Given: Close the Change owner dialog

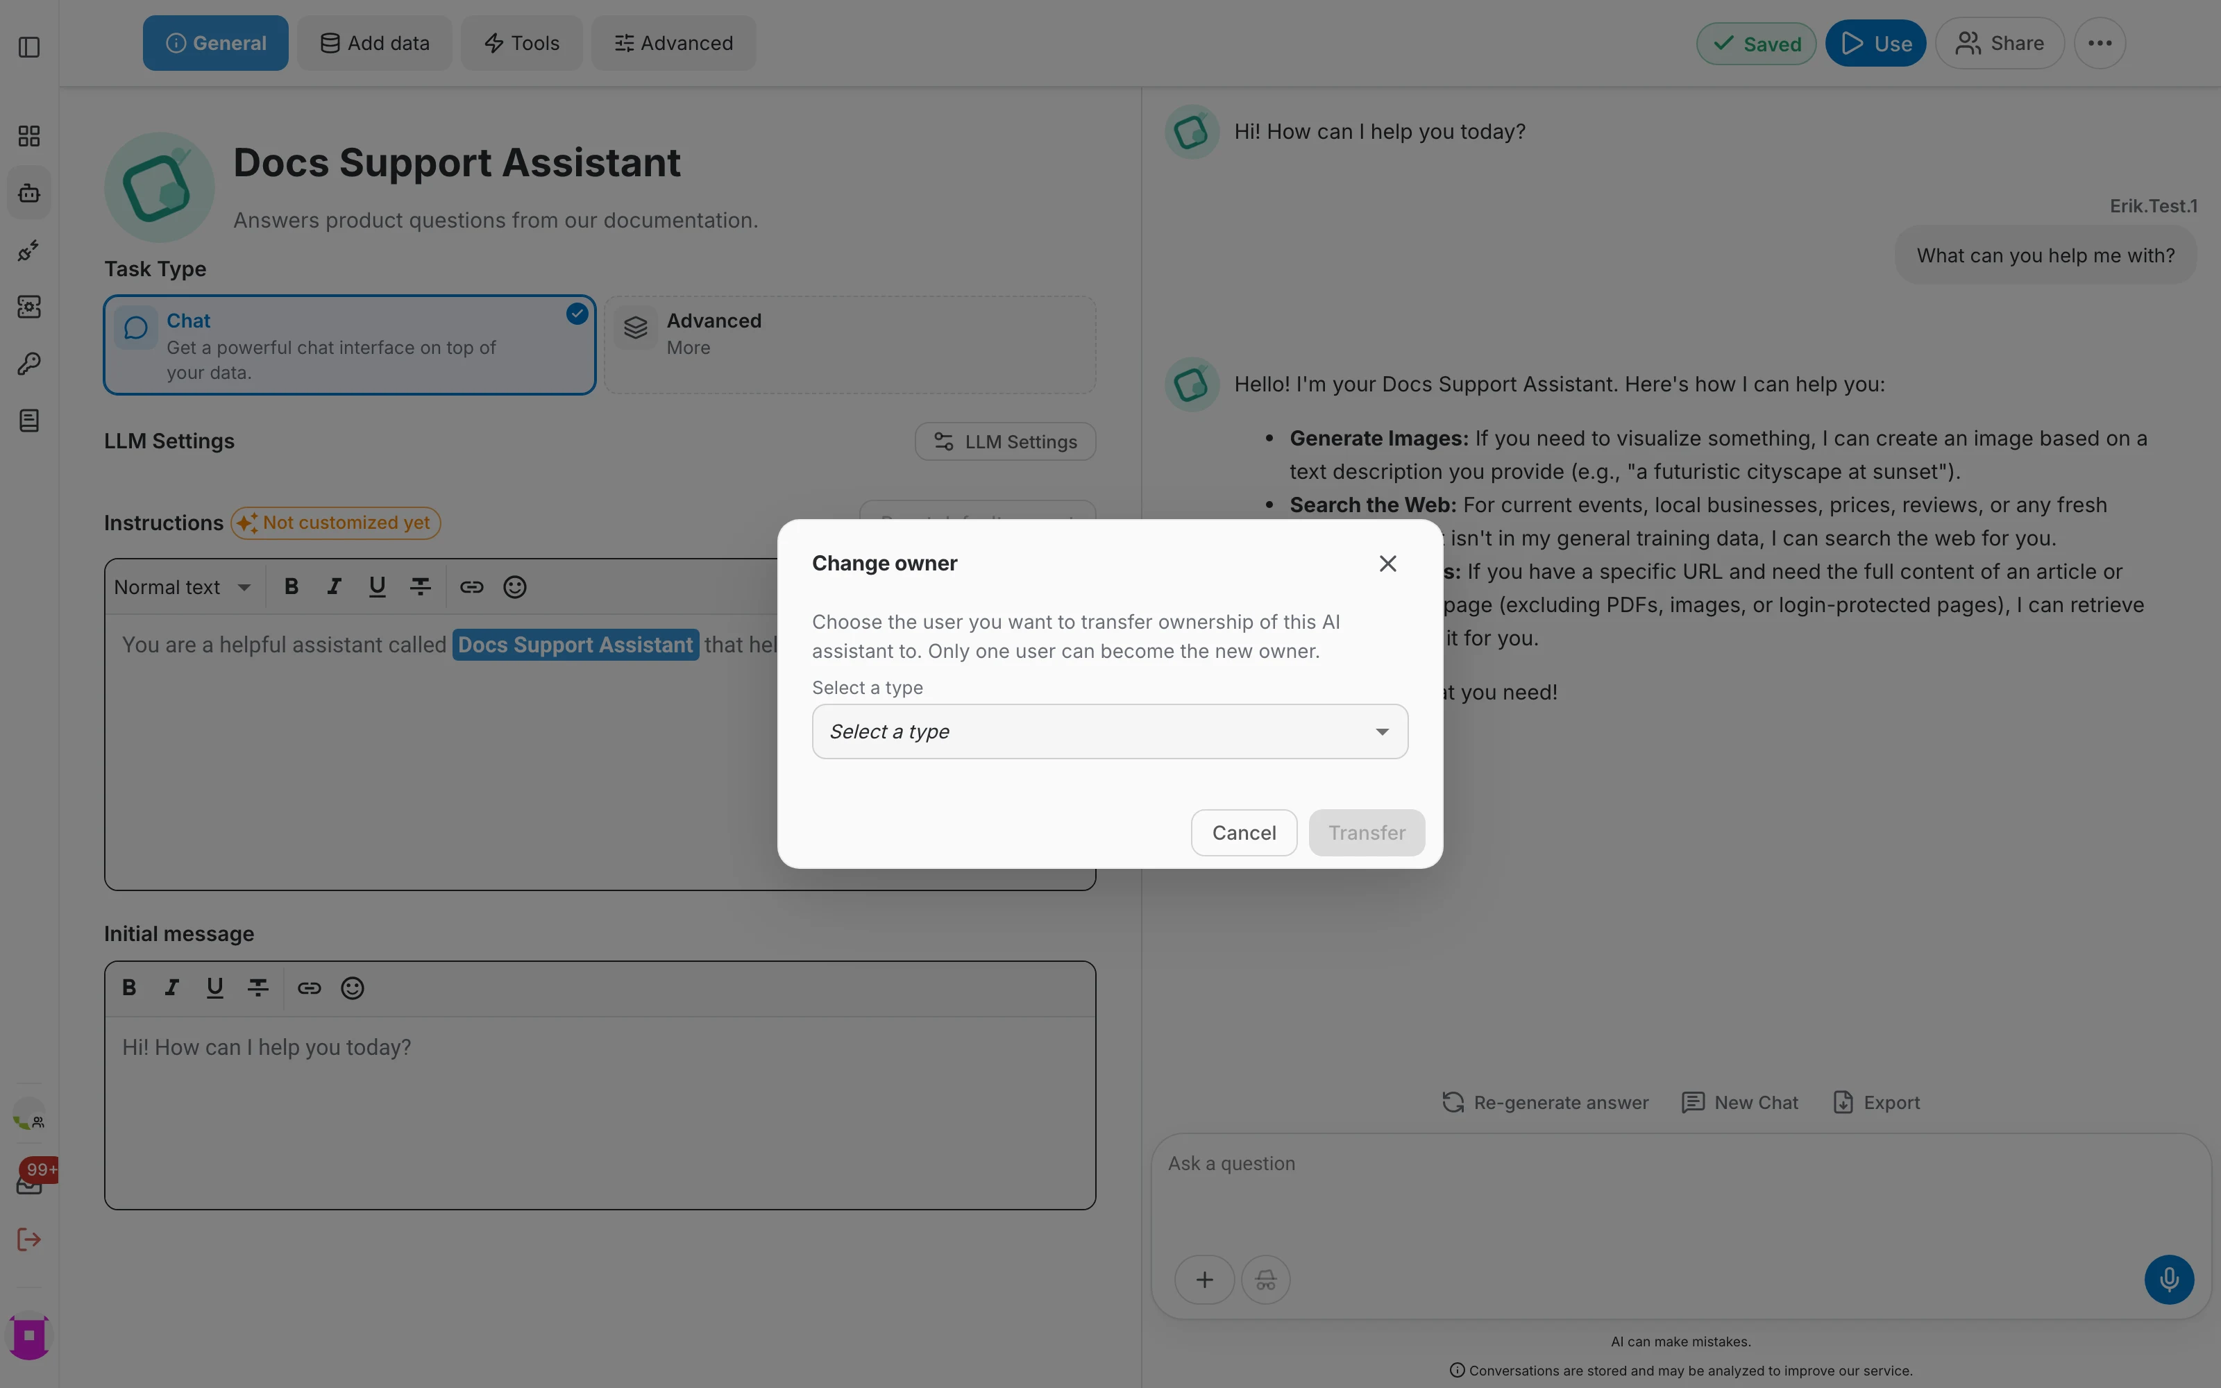Looking at the screenshot, I should tap(1387, 564).
